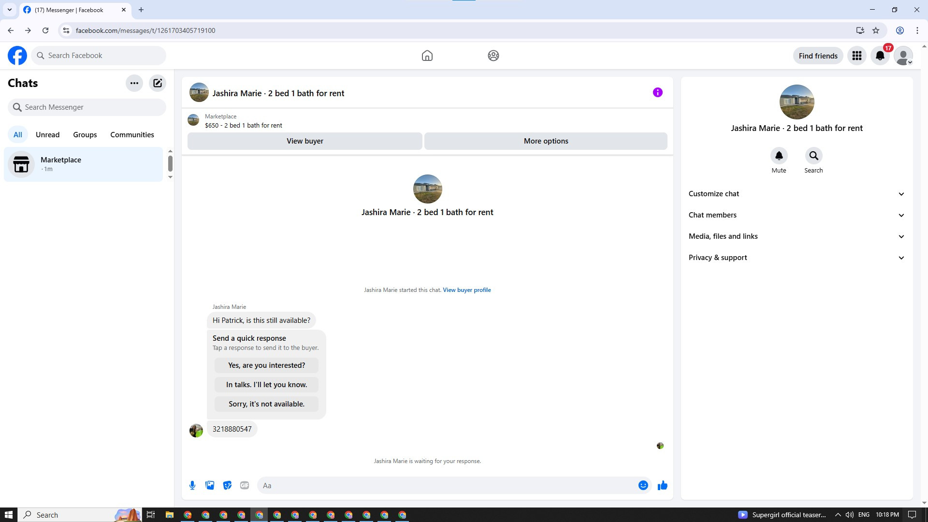Open the View buyer profile link

tap(466, 290)
